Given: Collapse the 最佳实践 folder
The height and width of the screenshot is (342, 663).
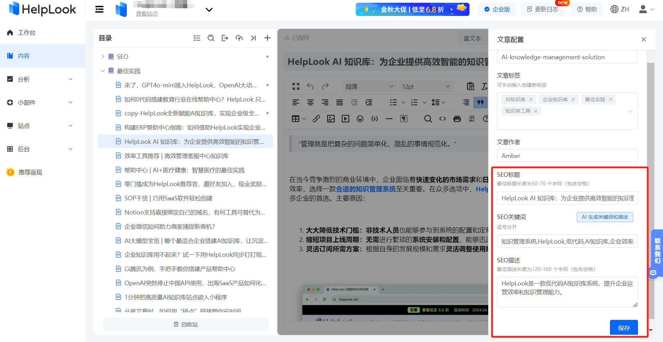Looking at the screenshot, I should click(x=103, y=71).
